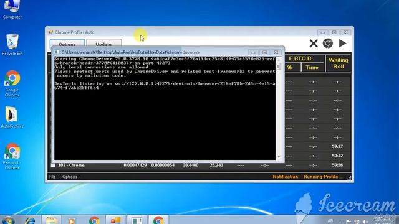Viewport: 399px width, 224px height.
Task: Click the Chrome logo toolbar icon
Action: pos(328,44)
